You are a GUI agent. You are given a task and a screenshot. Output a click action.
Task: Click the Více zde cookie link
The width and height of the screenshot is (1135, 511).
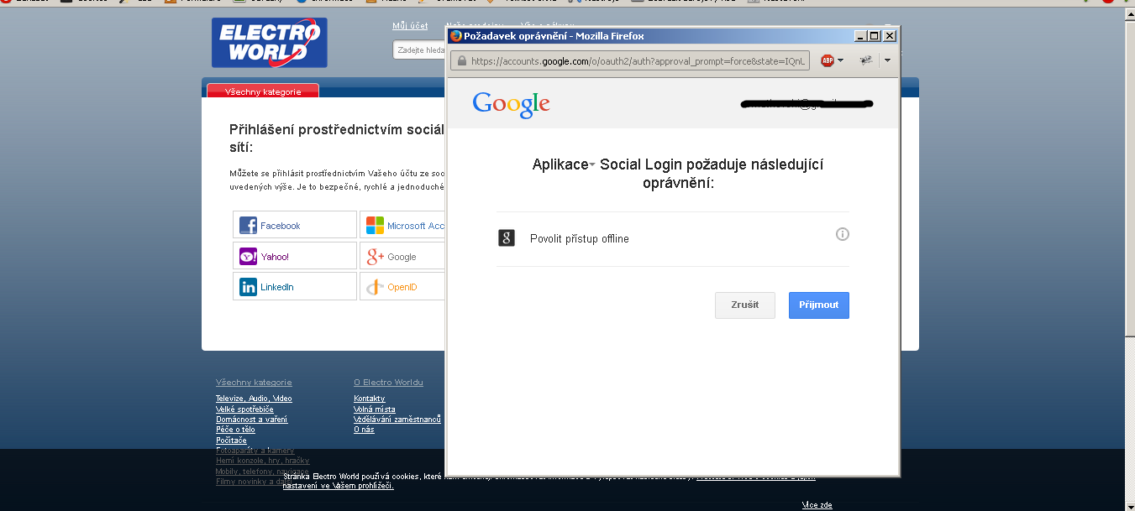click(x=817, y=504)
